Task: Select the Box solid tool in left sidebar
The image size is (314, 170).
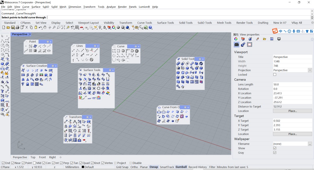Action: pyautogui.click(x=2, y=64)
